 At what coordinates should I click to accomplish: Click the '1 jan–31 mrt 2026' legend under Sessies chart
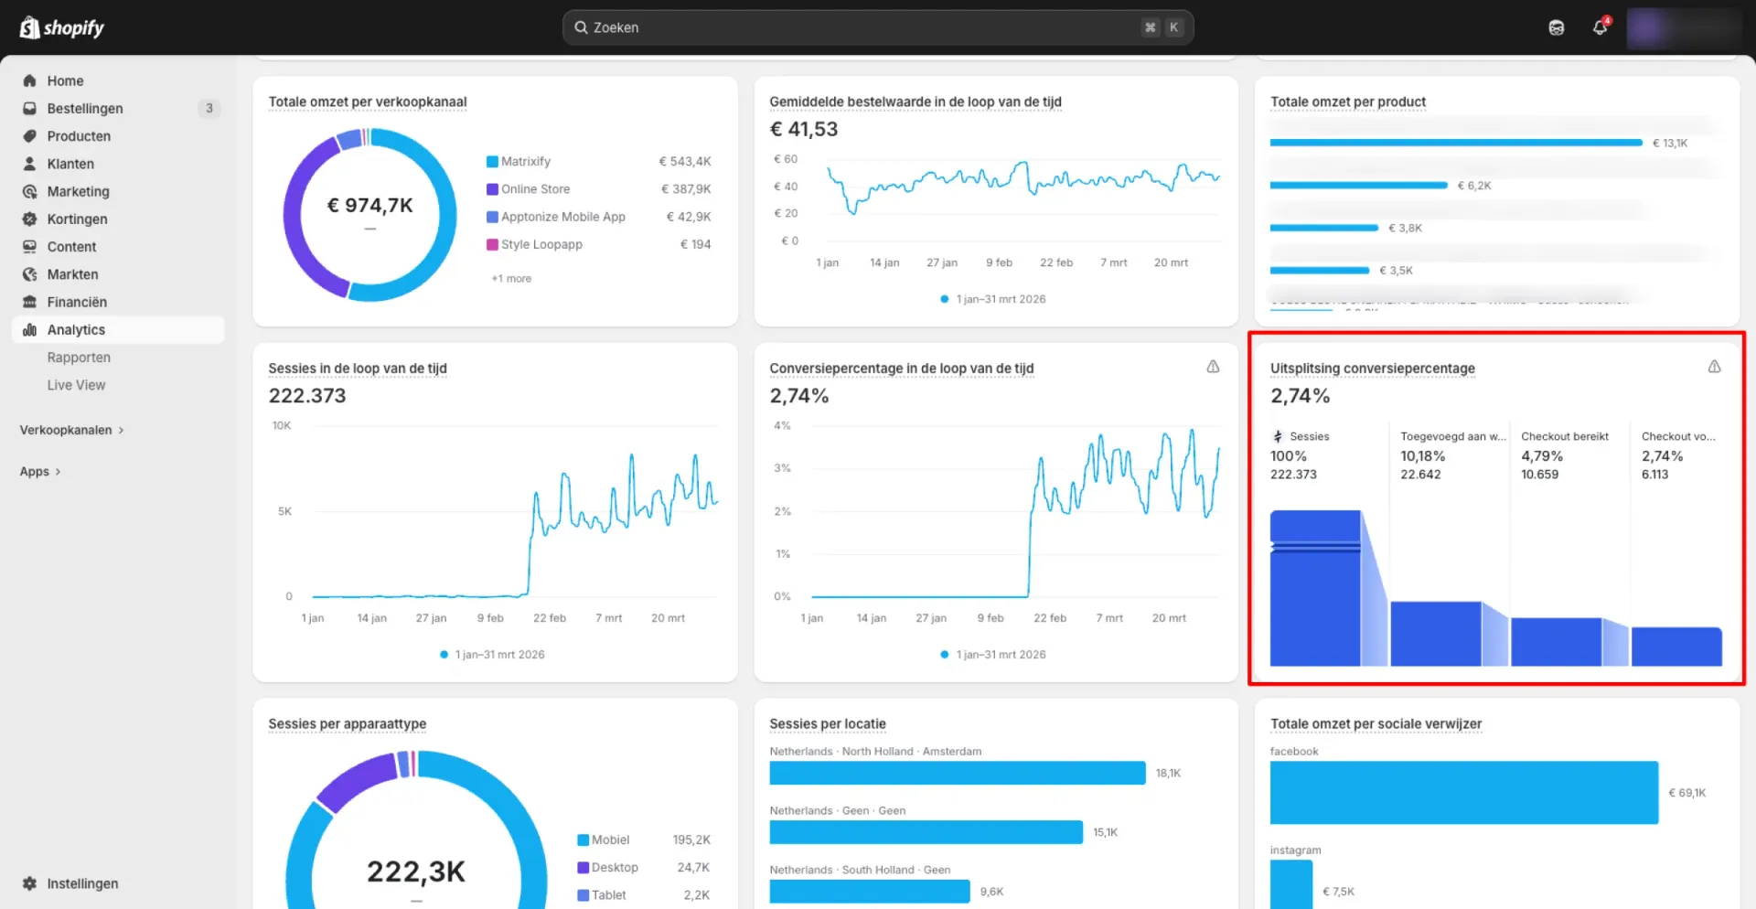pyautogui.click(x=493, y=655)
